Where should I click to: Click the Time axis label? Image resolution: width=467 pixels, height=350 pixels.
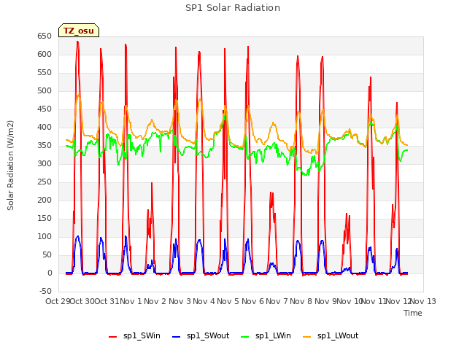tap(413, 313)
